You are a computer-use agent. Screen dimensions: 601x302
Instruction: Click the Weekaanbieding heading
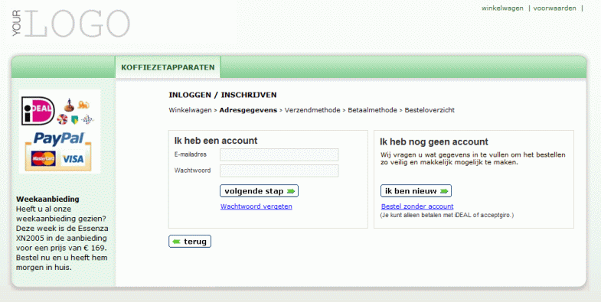point(47,199)
